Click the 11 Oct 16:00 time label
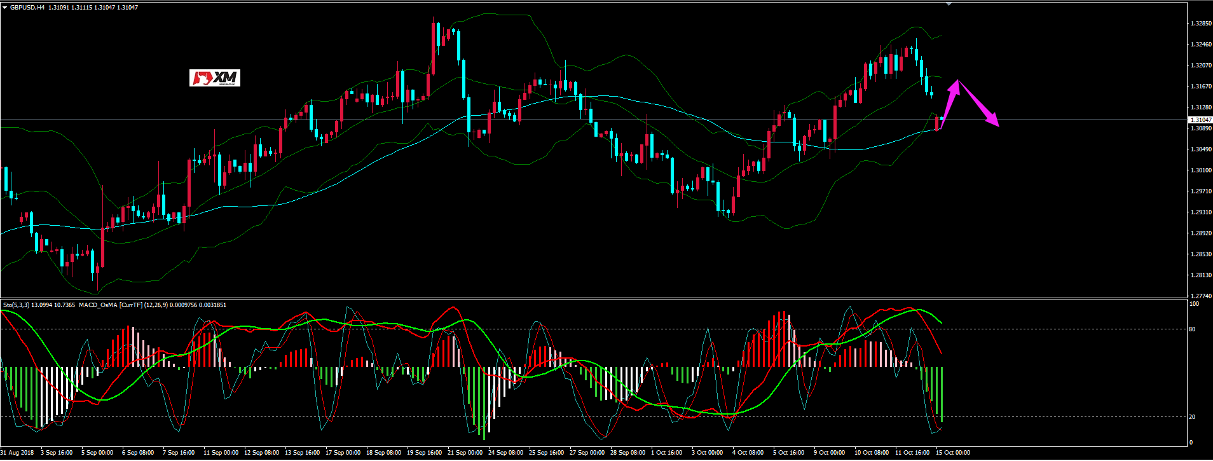 (x=912, y=453)
